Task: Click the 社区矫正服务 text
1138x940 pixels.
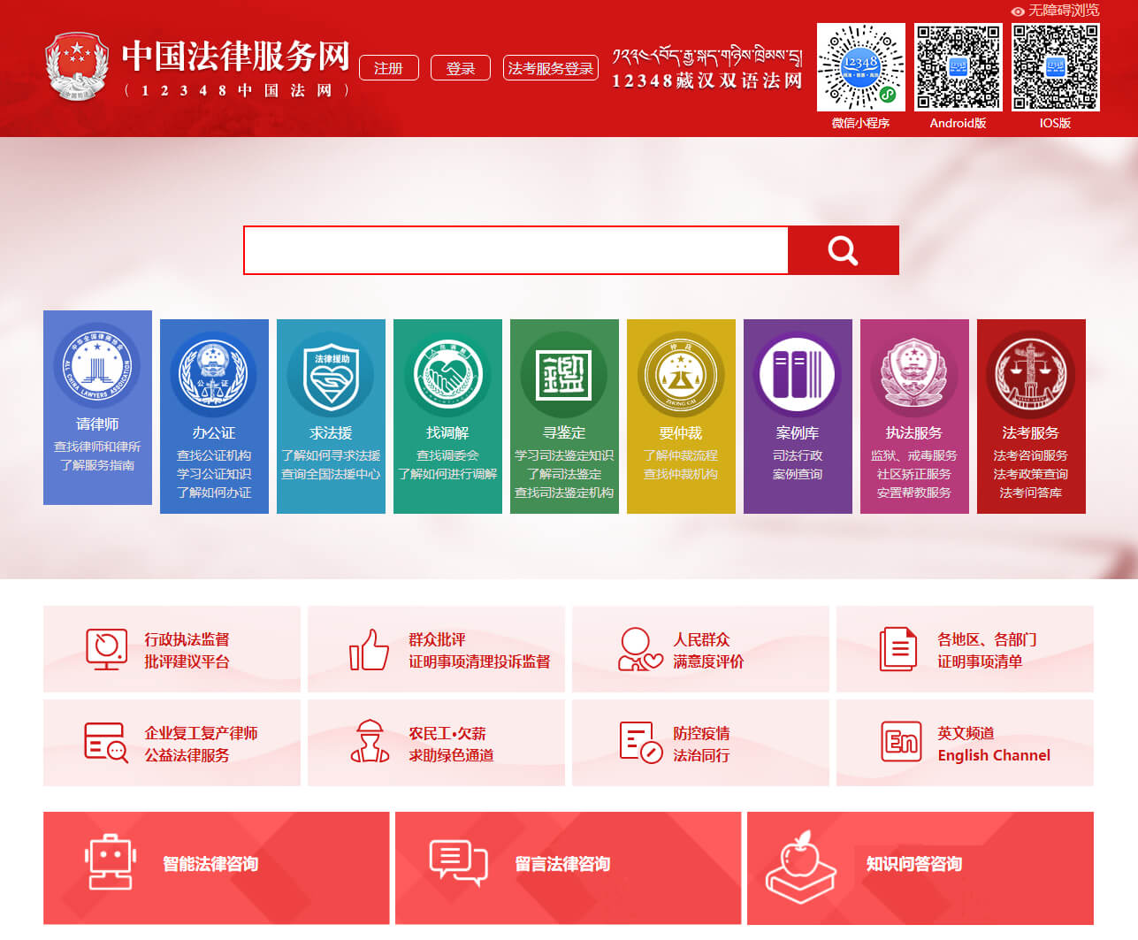Action: pyautogui.click(x=914, y=474)
